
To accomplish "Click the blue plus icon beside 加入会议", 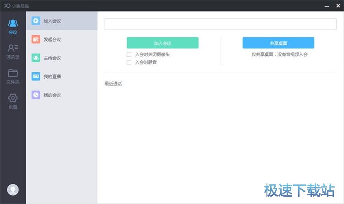I will 36,21.
